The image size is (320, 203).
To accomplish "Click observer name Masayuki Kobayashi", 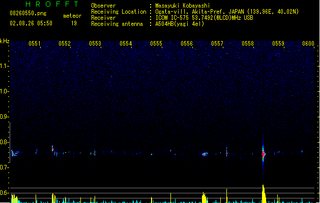I will (x=183, y=6).
